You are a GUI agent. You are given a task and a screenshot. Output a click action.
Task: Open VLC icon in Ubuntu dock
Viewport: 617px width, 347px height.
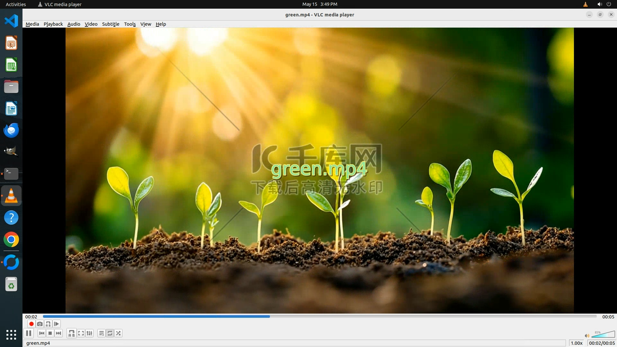pos(11,195)
